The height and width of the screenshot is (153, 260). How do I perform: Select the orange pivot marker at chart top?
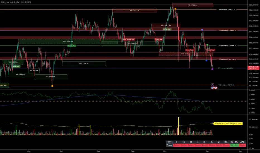click(x=175, y=9)
